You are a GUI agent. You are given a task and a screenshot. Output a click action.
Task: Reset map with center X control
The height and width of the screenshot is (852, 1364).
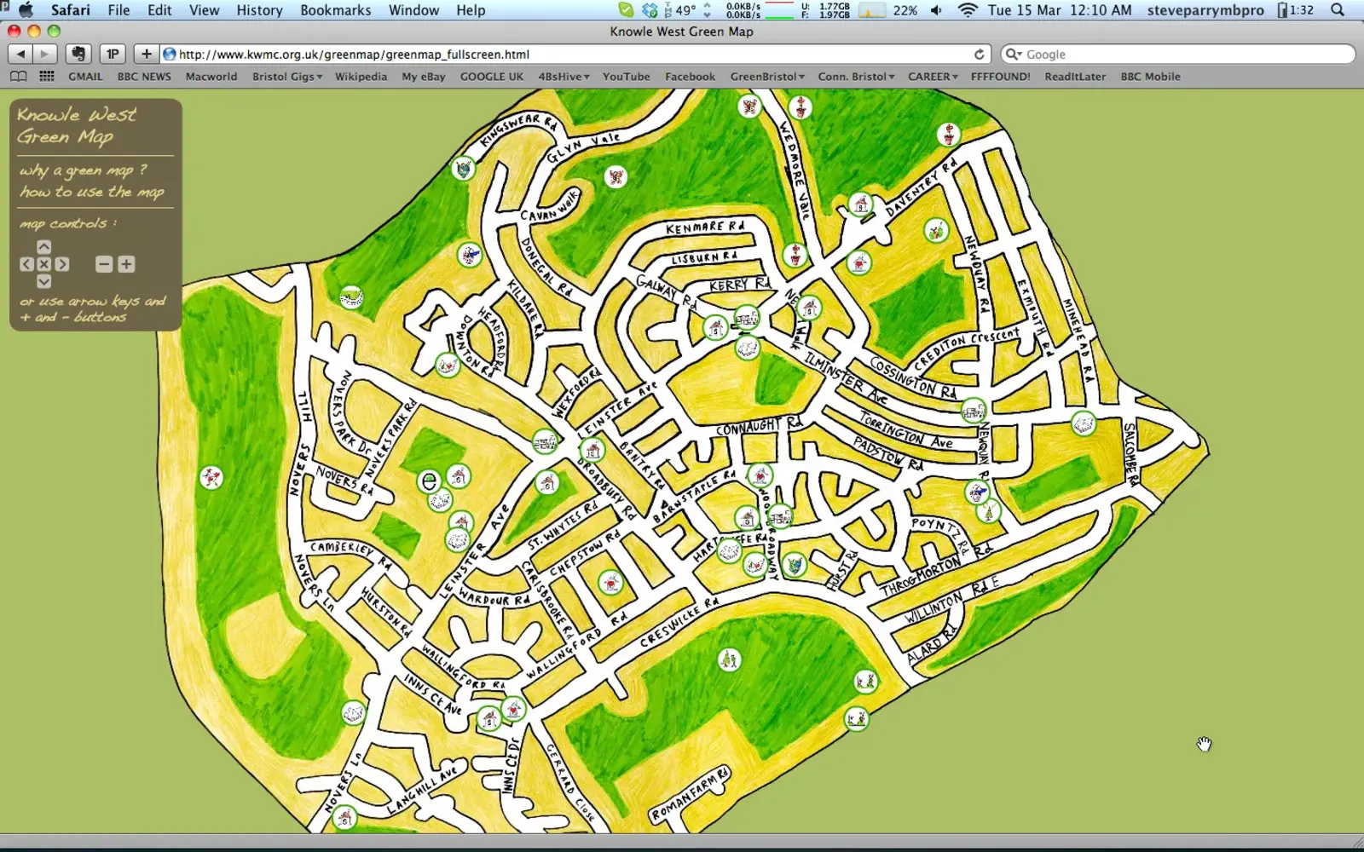pos(44,264)
